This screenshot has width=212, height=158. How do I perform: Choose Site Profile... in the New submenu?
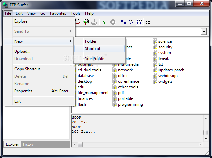pos(99,59)
